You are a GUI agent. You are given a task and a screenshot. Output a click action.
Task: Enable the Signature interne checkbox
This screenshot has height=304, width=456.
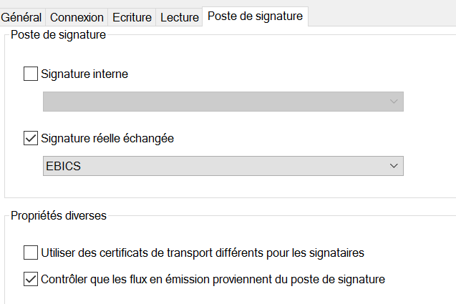[x=31, y=74]
